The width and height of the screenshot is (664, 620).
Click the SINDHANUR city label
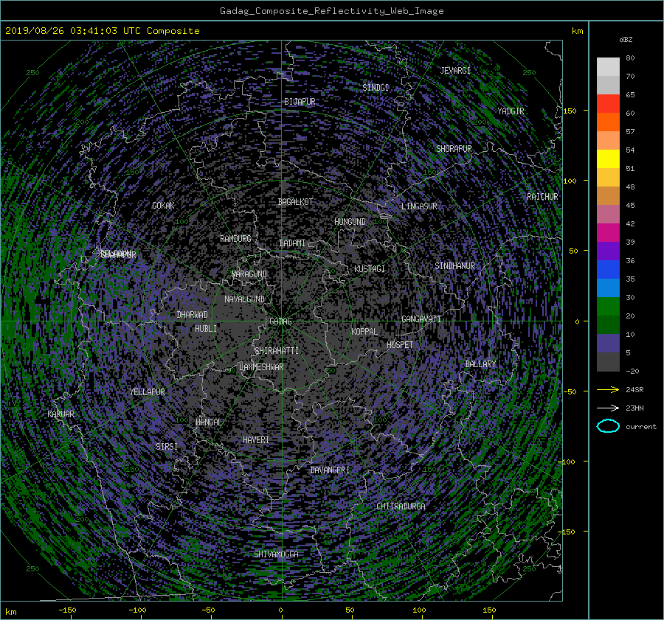coord(454,266)
